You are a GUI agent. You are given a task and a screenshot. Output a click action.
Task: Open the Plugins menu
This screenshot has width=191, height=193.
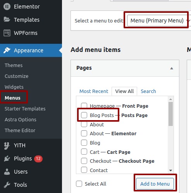[31, 159]
